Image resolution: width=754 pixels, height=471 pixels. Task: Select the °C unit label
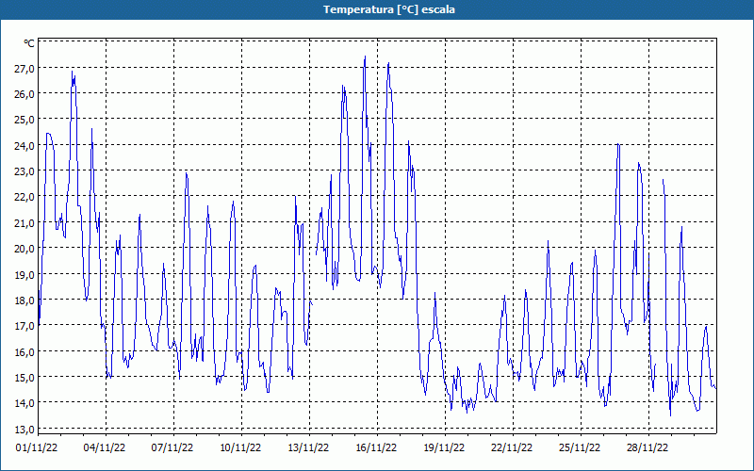pos(29,43)
